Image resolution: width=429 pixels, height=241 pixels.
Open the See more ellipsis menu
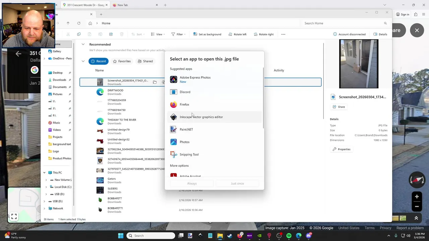[283, 34]
